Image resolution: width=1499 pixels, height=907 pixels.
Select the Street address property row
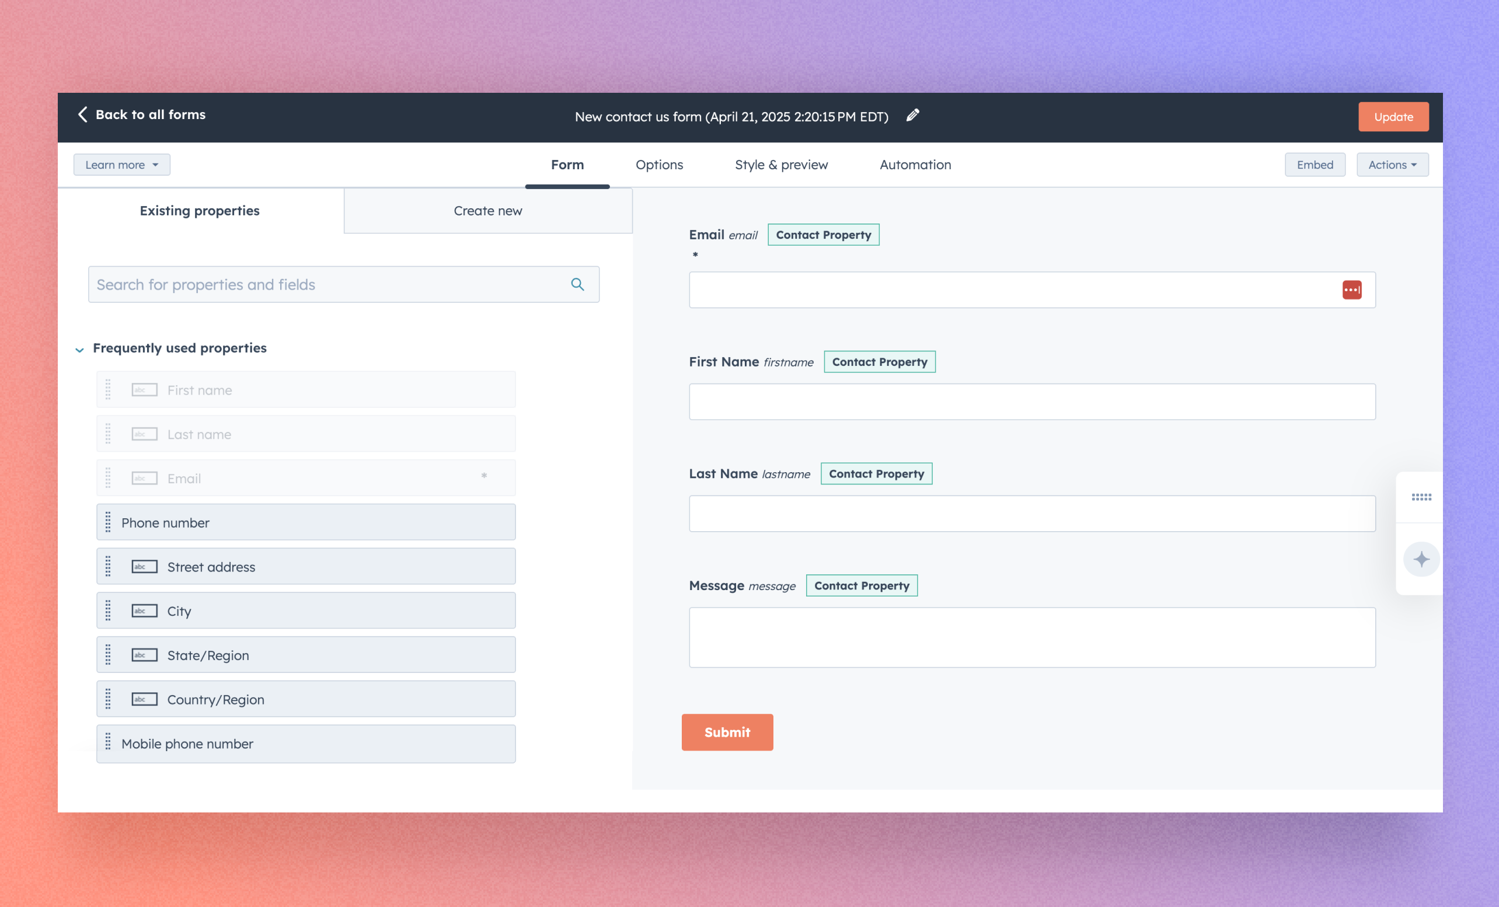(306, 566)
